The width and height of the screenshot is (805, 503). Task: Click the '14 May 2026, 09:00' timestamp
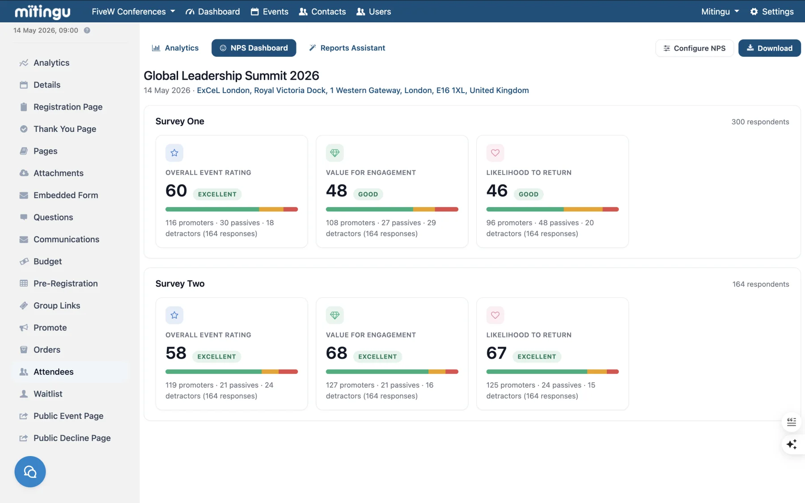[46, 30]
